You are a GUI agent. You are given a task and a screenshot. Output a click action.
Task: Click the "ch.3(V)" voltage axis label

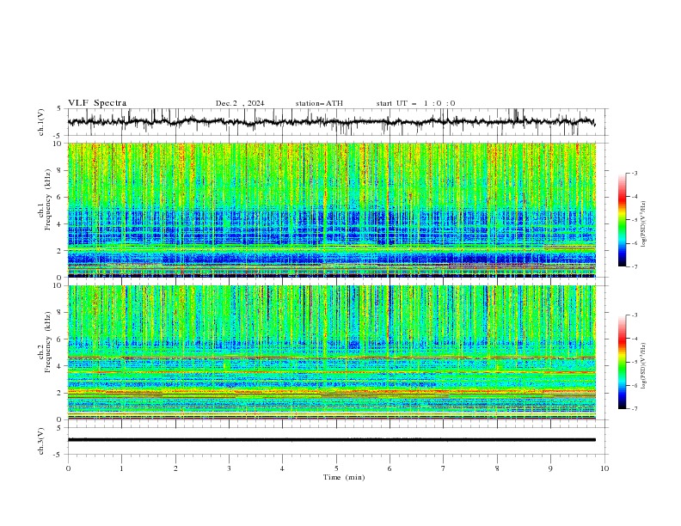coord(41,441)
